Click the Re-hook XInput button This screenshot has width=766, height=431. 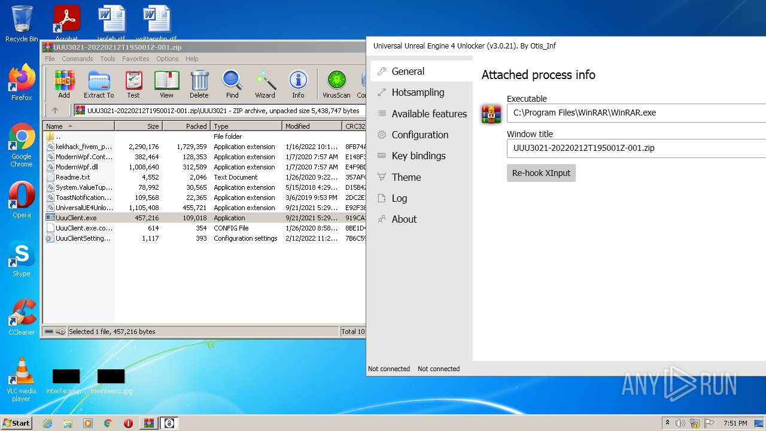pyautogui.click(x=541, y=173)
